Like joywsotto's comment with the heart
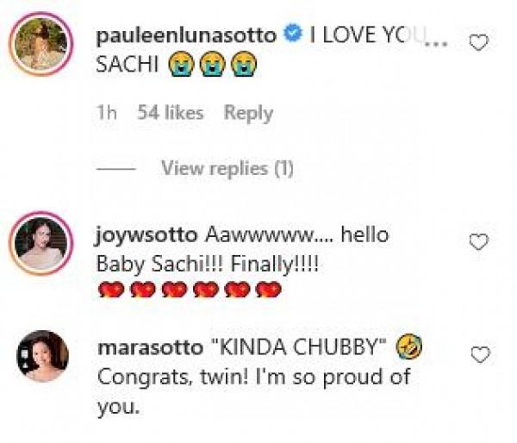The image size is (517, 443). [478, 242]
